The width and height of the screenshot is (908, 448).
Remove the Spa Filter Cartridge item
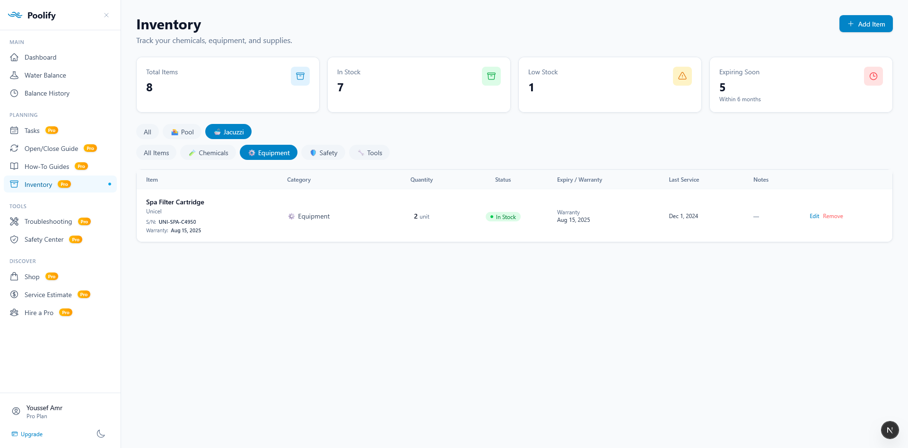[833, 216]
